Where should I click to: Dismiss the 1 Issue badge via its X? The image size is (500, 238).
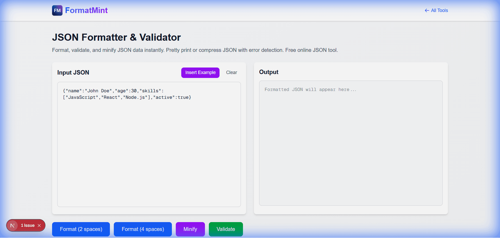(39, 225)
